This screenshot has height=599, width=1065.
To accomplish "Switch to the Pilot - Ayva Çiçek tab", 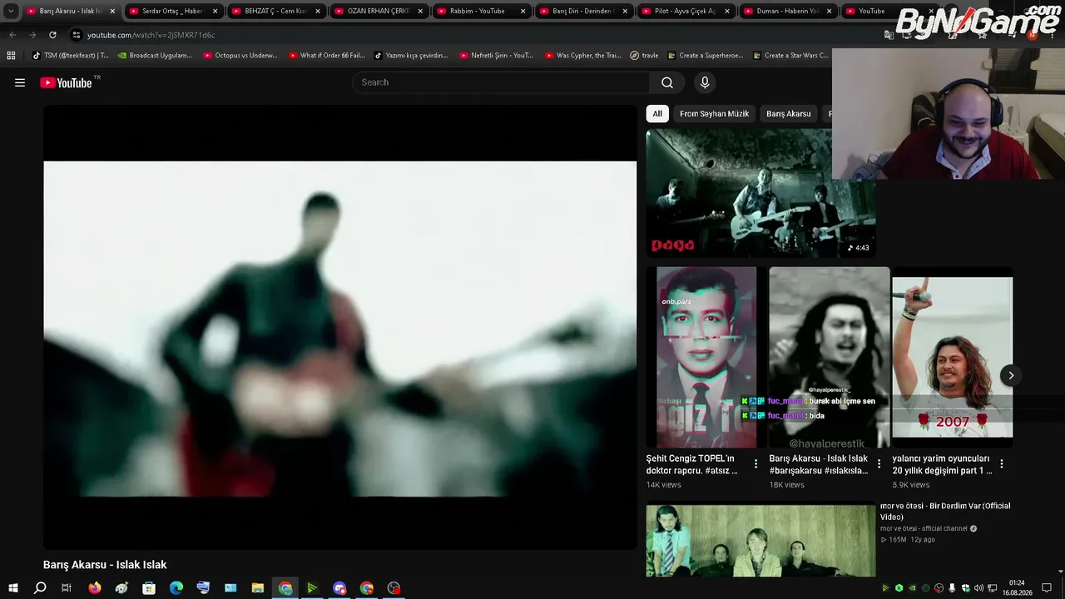I will (x=686, y=12).
